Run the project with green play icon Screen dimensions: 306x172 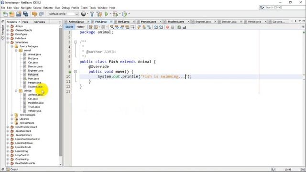point(107,14)
